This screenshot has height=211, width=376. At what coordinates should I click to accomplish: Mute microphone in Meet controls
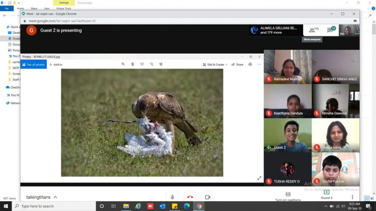click(172, 197)
